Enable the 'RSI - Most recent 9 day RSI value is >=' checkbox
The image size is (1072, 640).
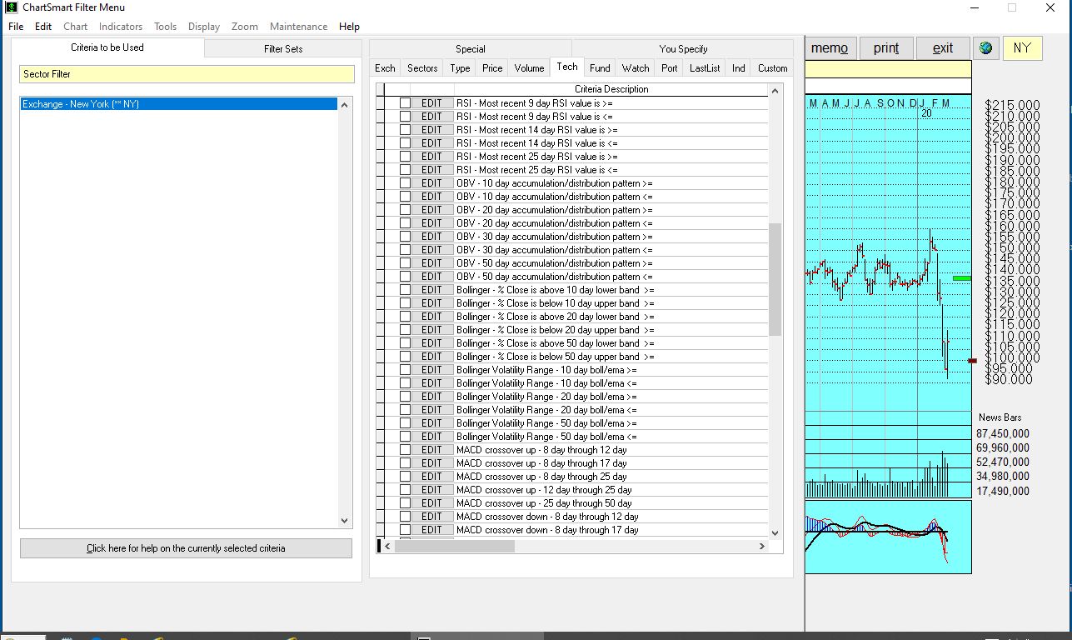[405, 102]
